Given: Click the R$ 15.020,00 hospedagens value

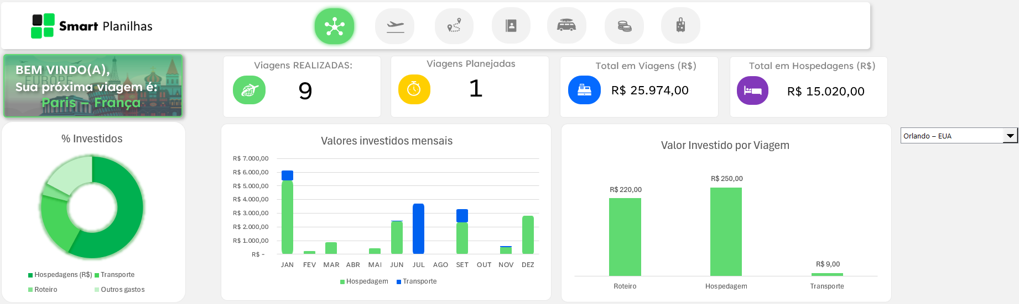Looking at the screenshot, I should point(826,92).
